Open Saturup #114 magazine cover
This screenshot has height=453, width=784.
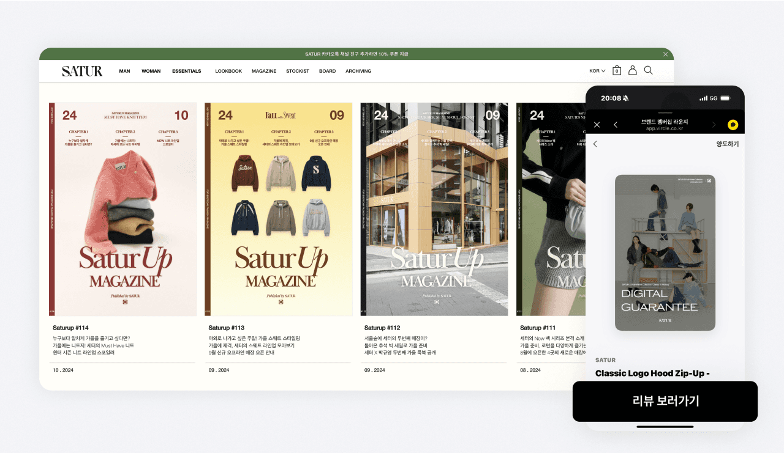pyautogui.click(x=123, y=209)
